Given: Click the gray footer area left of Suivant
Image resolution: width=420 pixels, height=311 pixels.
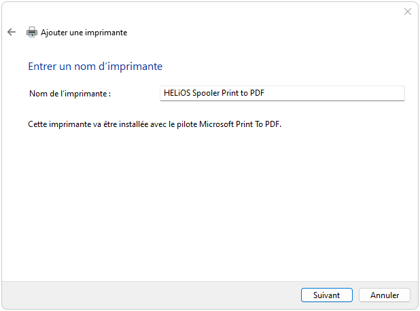Looking at the screenshot, I should point(150,295).
